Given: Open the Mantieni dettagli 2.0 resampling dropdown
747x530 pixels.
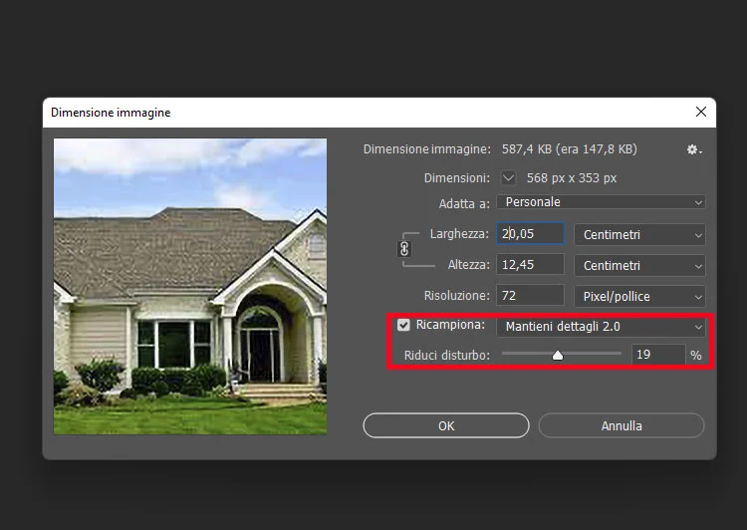Looking at the screenshot, I should tap(600, 327).
